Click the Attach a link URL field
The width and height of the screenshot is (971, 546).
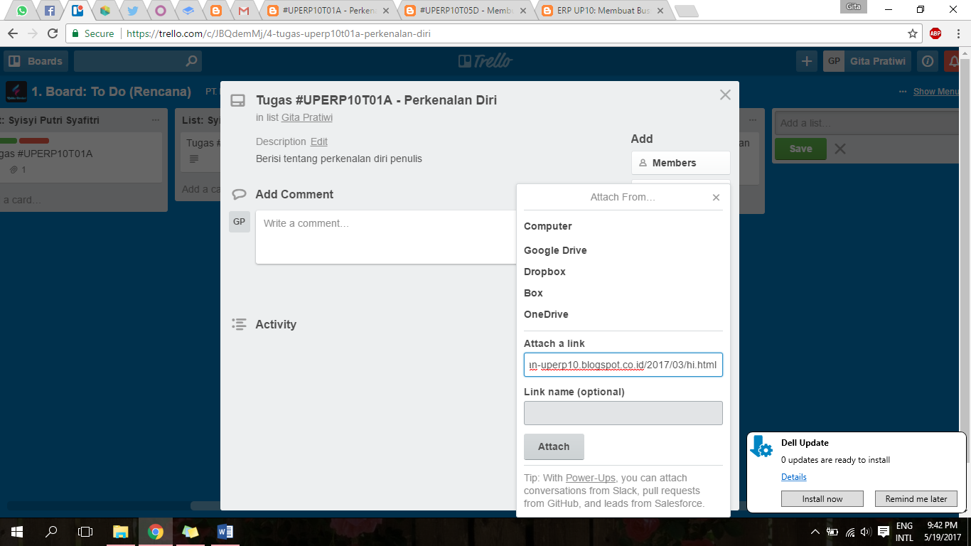[x=623, y=365]
